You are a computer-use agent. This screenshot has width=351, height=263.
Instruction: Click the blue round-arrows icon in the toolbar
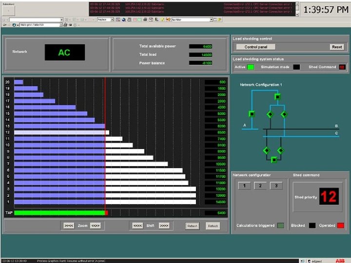pyautogui.click(x=123, y=19)
